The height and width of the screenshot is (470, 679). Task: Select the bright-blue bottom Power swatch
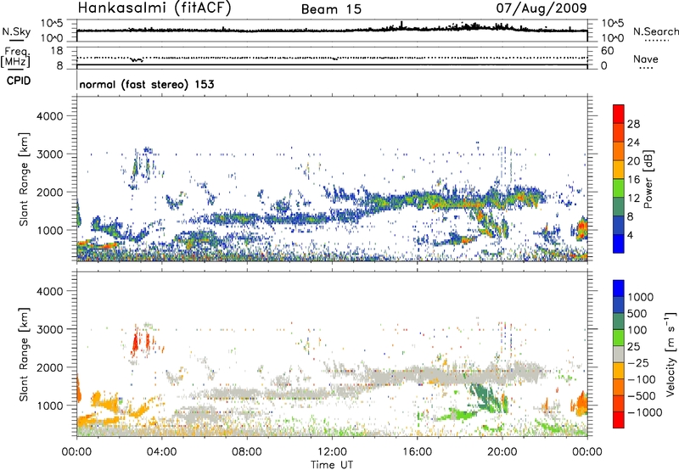point(619,244)
